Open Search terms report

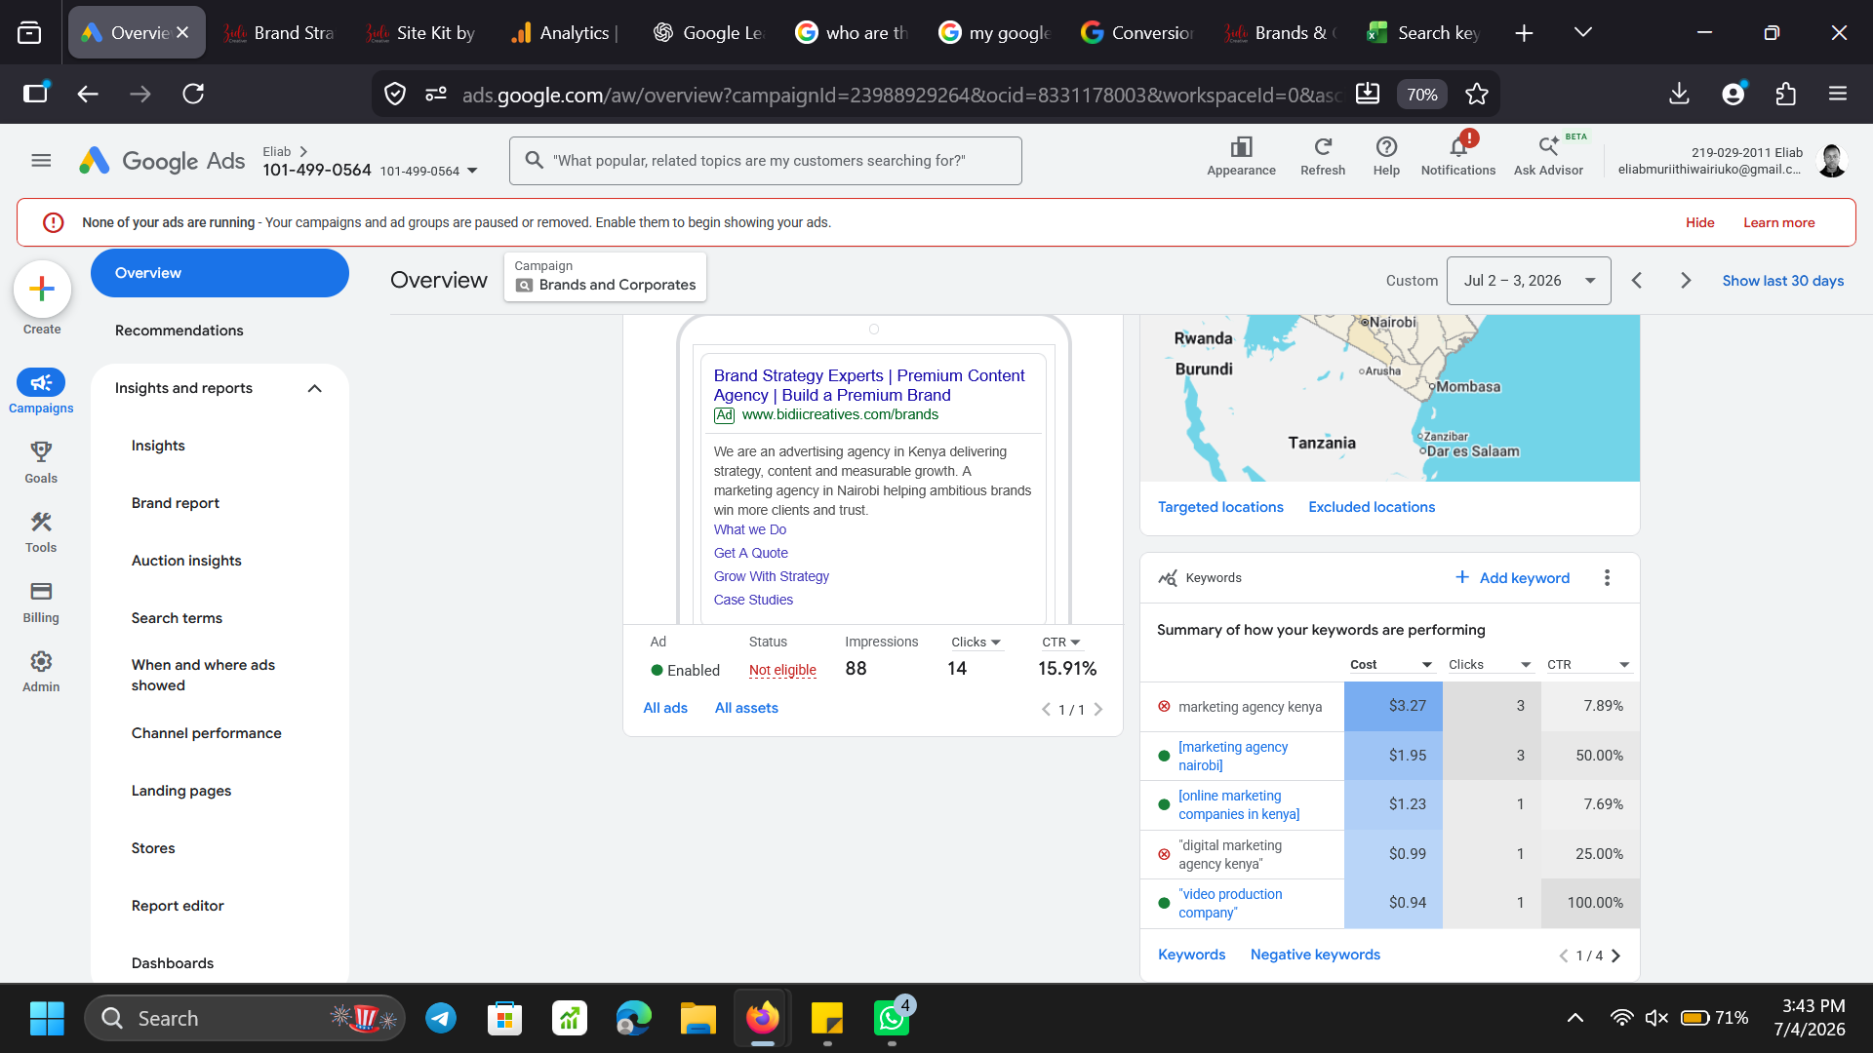(x=177, y=618)
